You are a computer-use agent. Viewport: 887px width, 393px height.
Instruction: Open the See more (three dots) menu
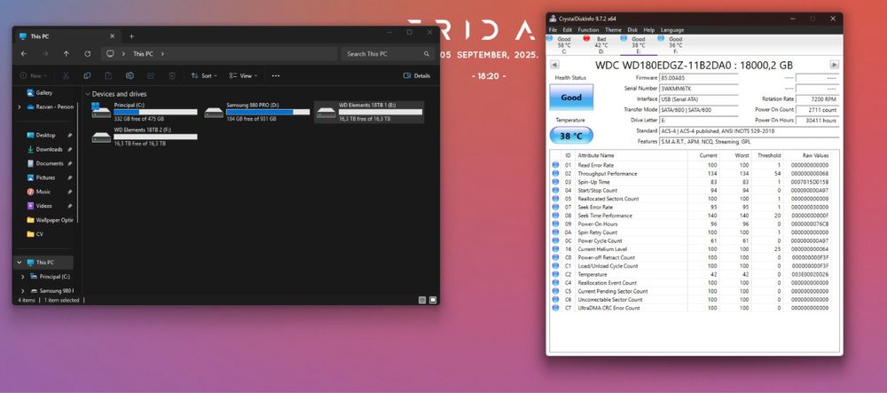(x=276, y=75)
